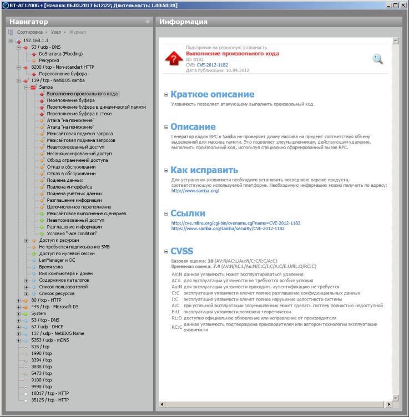The width and height of the screenshot is (409, 417).
Task: Select 5353 / udp - mDNS node
Action: tap(50, 340)
